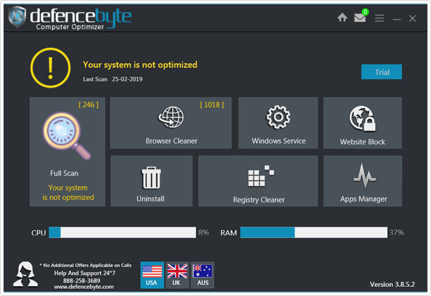Select the AUS flag support option

tap(202, 275)
